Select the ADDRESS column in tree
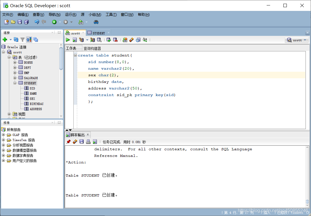The width and height of the screenshot is (311, 216). point(36,109)
